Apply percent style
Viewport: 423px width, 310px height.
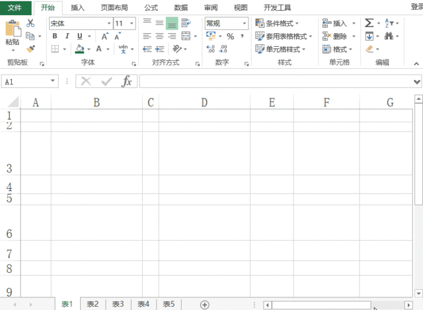coord(230,36)
